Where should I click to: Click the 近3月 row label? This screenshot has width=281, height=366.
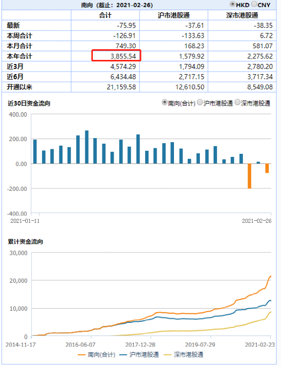pos(15,66)
